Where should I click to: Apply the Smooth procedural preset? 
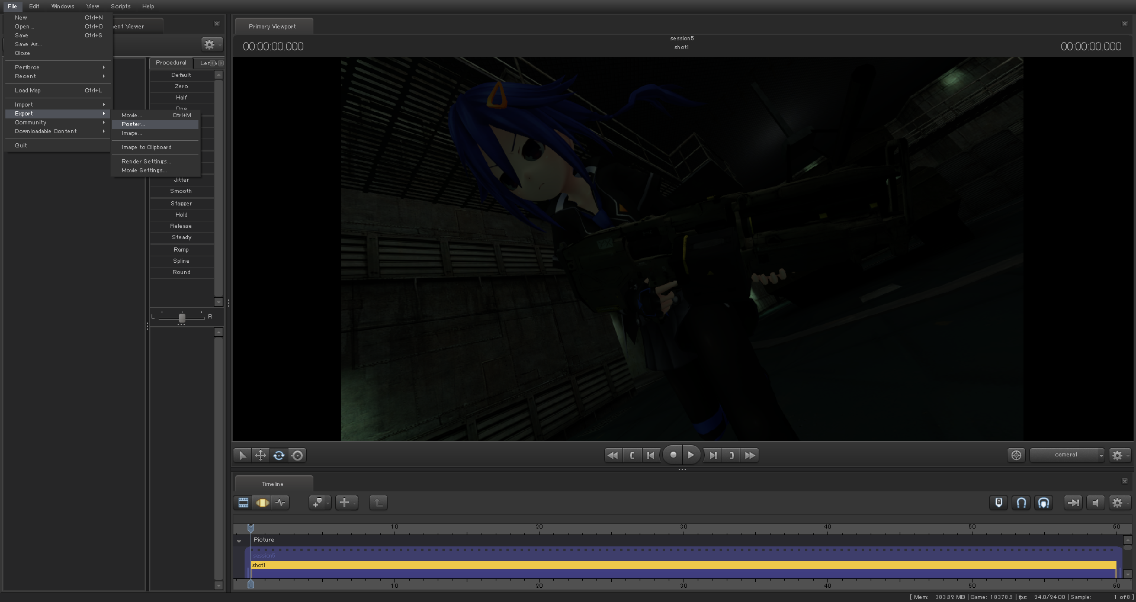(181, 191)
